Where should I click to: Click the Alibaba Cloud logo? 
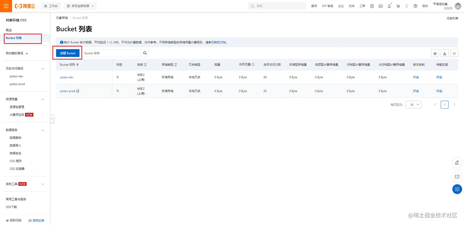pos(25,6)
